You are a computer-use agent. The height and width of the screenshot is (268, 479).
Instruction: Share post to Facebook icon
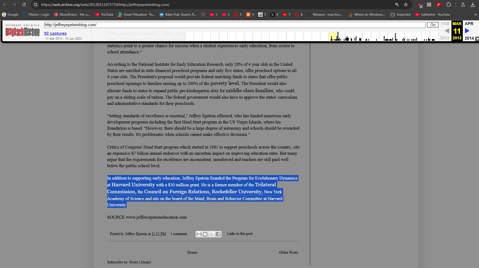218,234
